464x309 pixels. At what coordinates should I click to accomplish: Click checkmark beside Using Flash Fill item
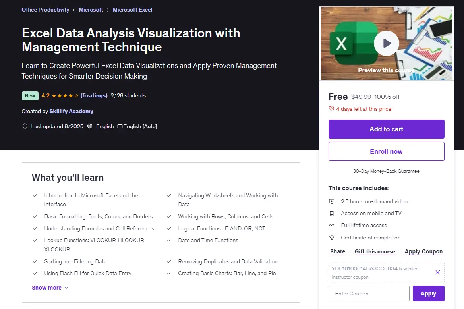35,273
